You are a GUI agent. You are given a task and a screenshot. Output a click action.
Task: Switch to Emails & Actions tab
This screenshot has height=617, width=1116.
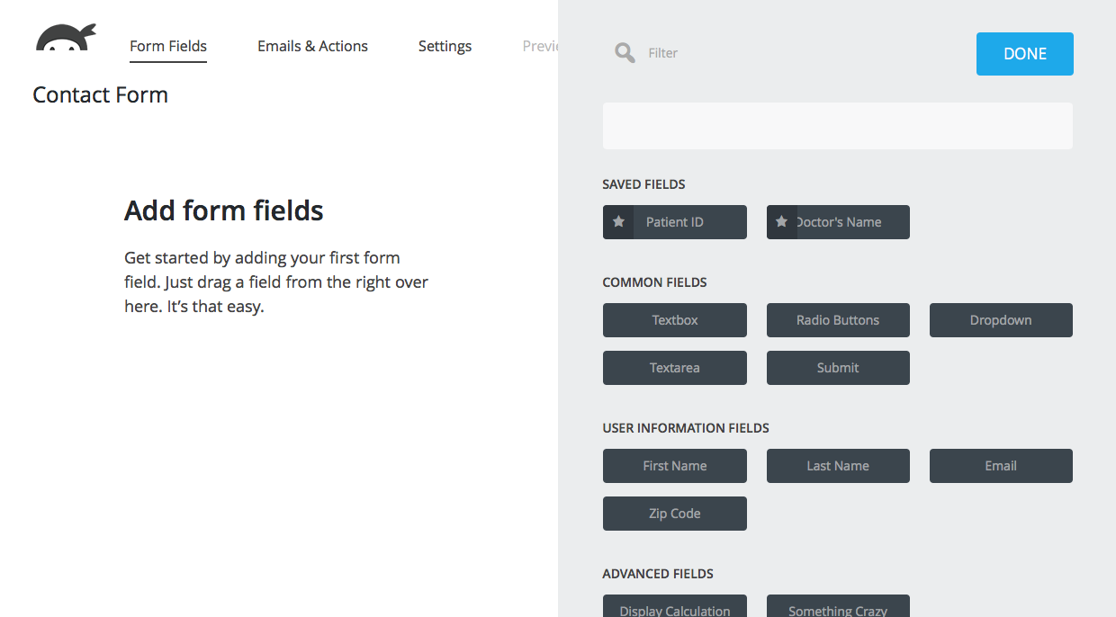(x=312, y=46)
